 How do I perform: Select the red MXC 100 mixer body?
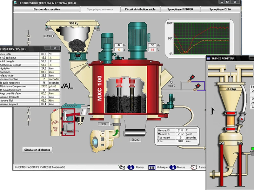click(x=125, y=90)
